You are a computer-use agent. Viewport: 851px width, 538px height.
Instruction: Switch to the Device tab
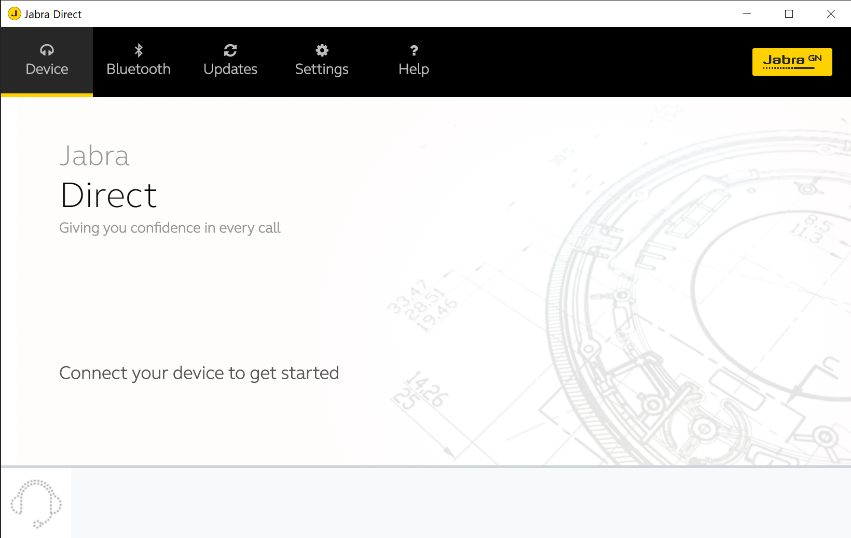(x=47, y=68)
